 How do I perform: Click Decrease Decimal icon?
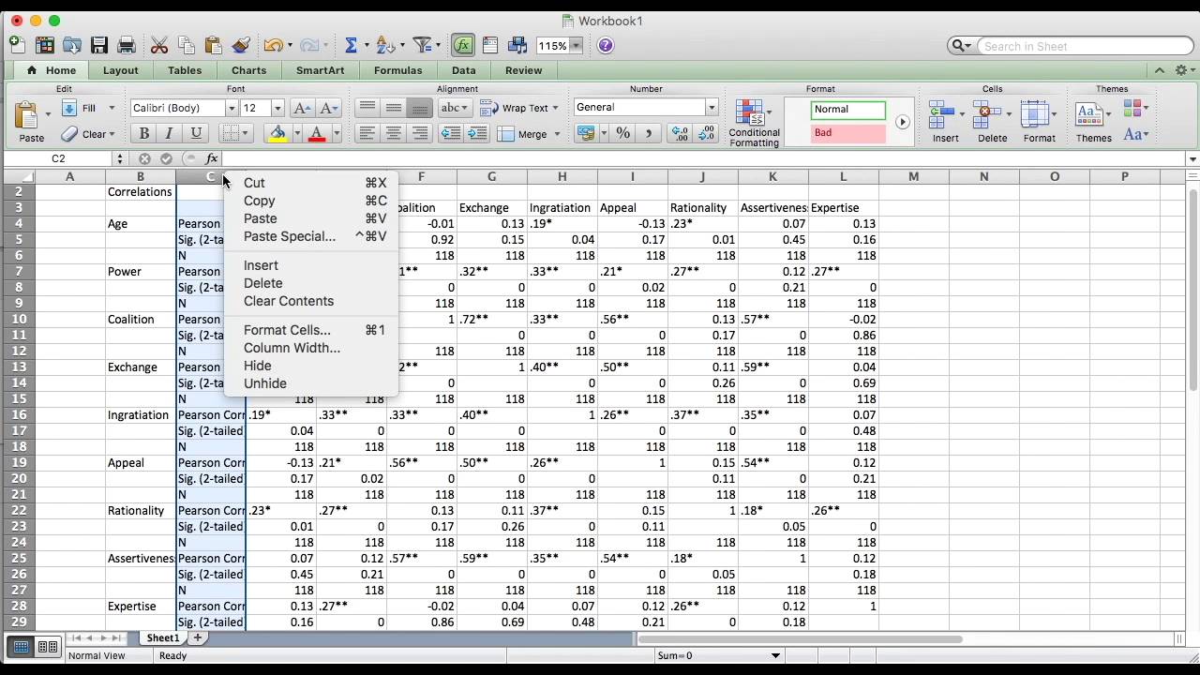[x=707, y=134]
